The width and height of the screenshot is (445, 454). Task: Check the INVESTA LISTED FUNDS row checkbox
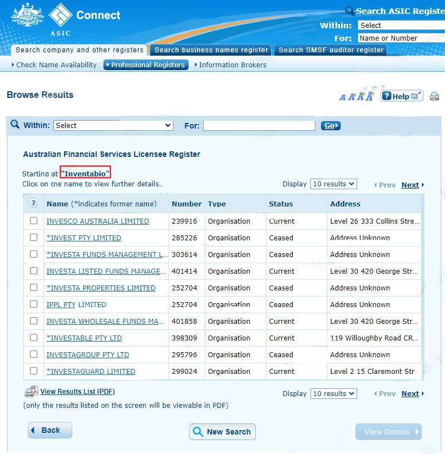[33, 271]
